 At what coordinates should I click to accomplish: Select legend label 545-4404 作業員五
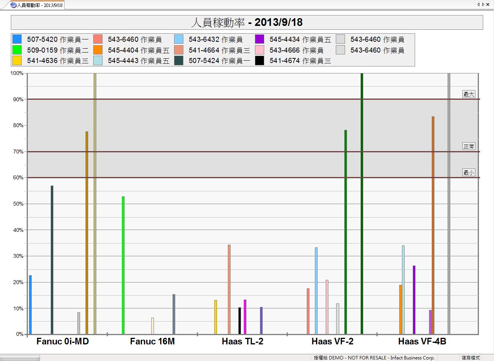pos(138,50)
